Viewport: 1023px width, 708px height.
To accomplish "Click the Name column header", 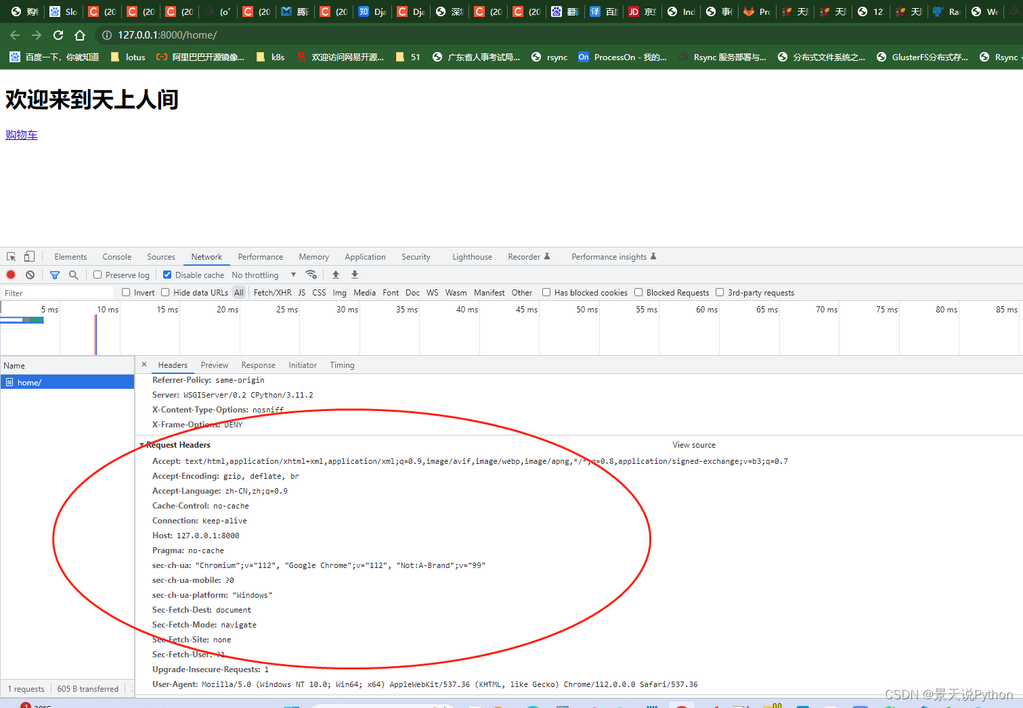I will (68, 365).
